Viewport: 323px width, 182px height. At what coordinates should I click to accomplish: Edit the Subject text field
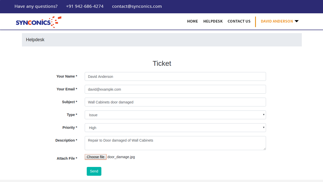tap(175, 102)
